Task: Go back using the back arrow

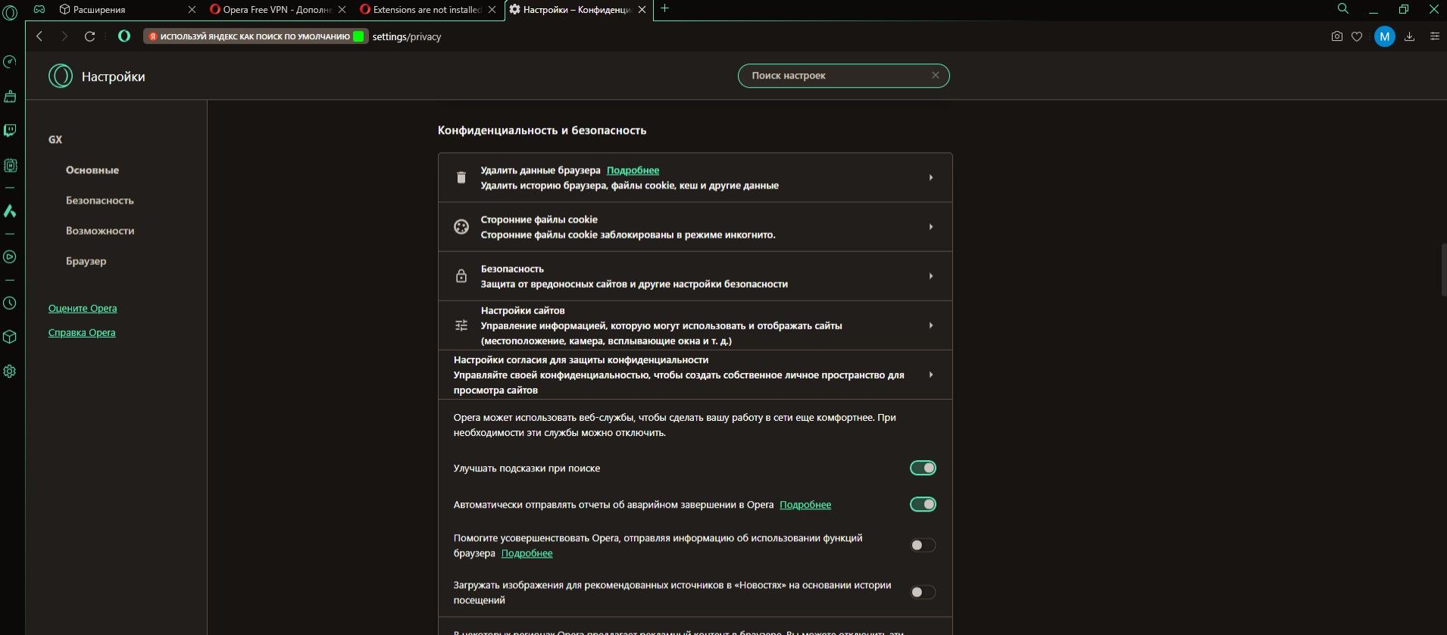Action: [39, 36]
